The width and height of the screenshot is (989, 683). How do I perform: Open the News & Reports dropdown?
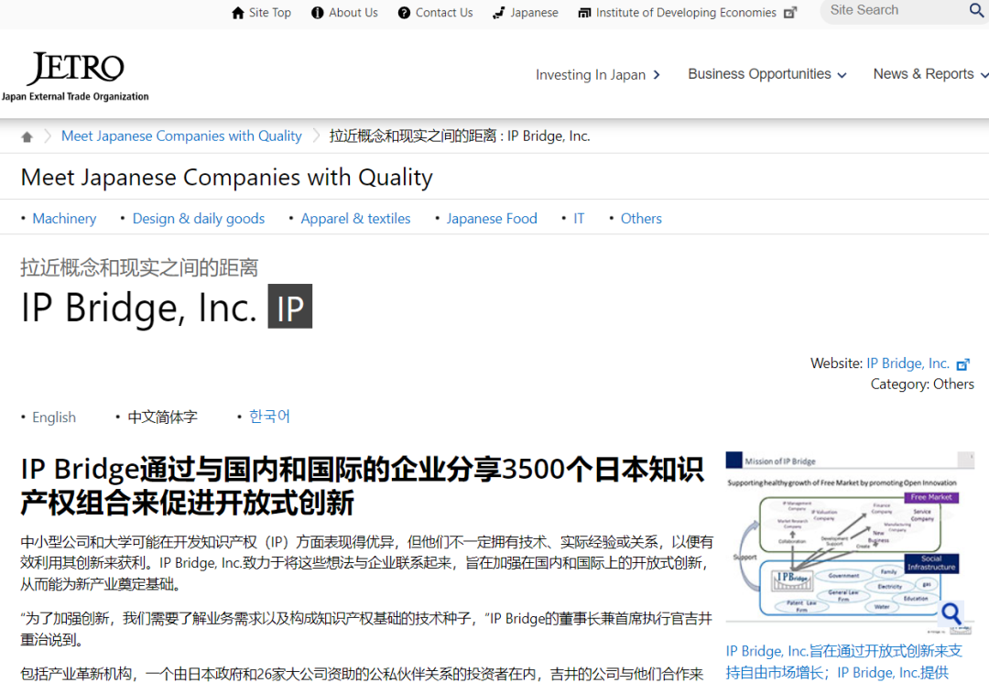[930, 74]
